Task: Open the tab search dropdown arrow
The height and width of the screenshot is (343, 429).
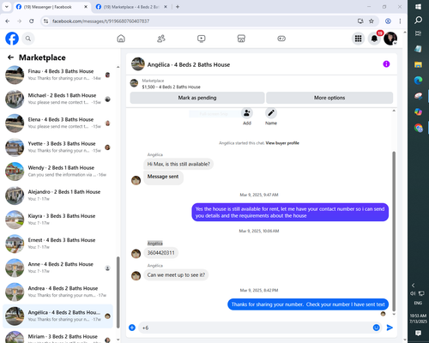Action: (7, 7)
